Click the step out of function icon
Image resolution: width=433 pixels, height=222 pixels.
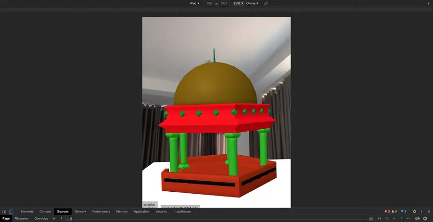click(x=401, y=219)
